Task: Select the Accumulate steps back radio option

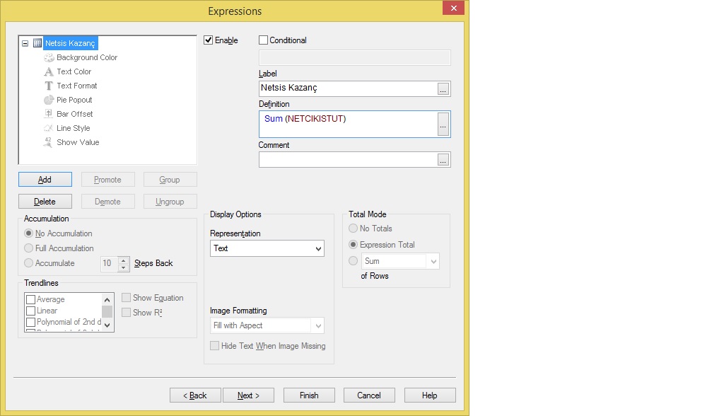Action: pyautogui.click(x=28, y=263)
